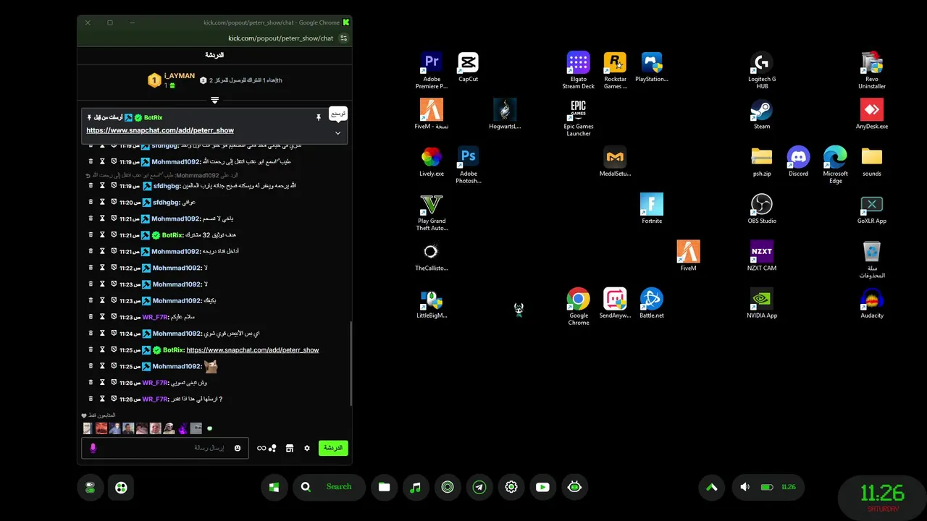Image resolution: width=927 pixels, height=521 pixels.
Task: Select the PlayStation desktop shortcut
Action: [x=652, y=67]
